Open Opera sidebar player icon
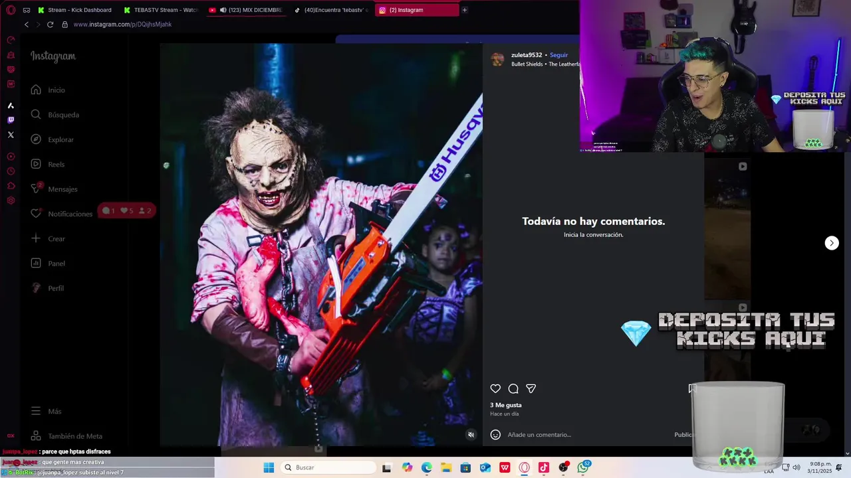This screenshot has height=478, width=851. (11, 157)
